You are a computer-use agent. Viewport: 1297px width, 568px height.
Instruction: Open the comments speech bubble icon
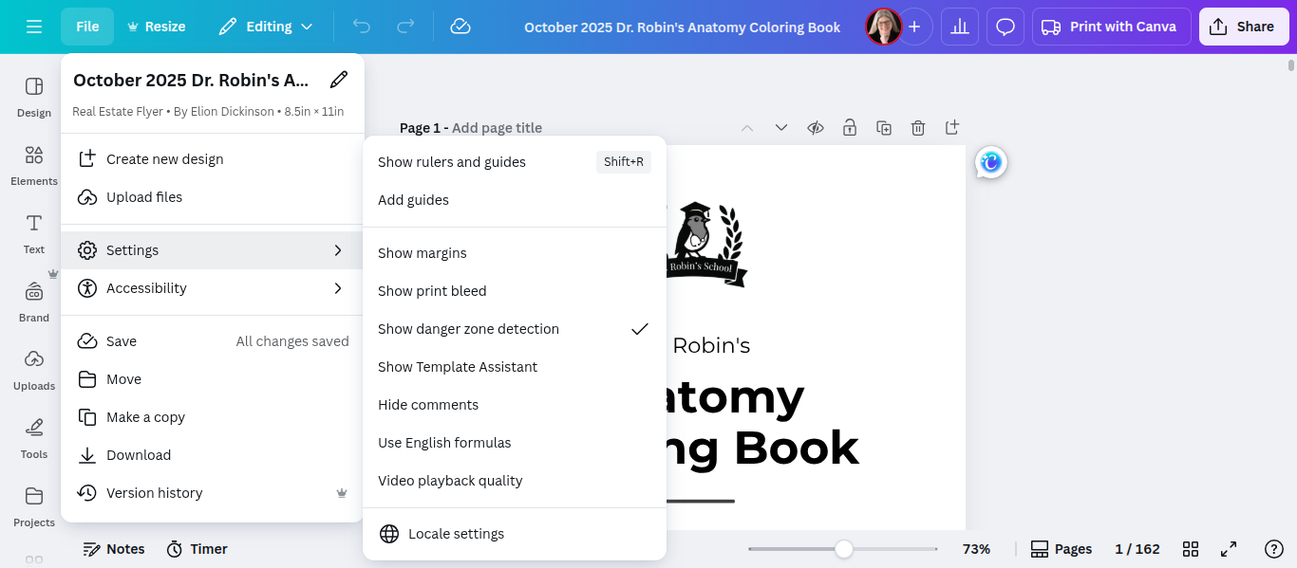[1006, 27]
